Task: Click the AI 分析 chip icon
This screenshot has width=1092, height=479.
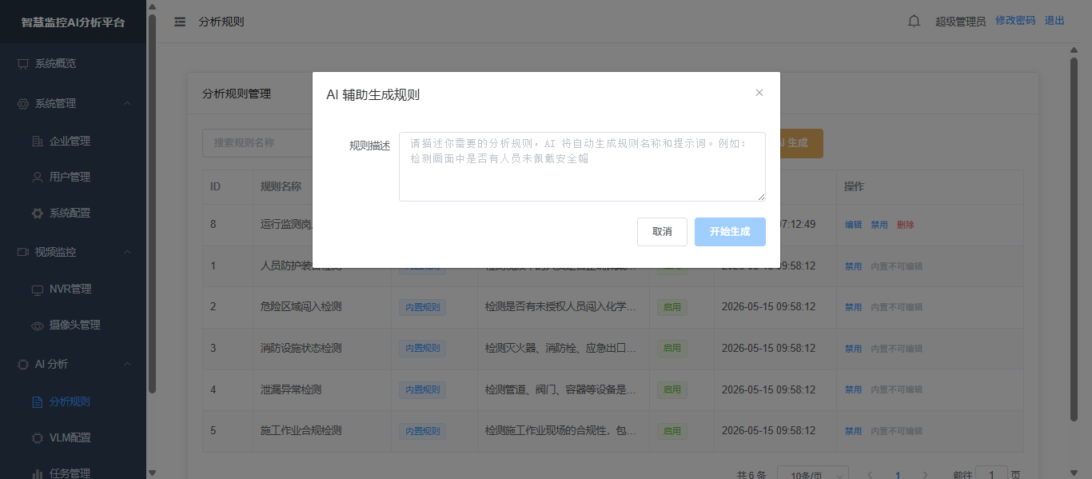Action: [23, 364]
